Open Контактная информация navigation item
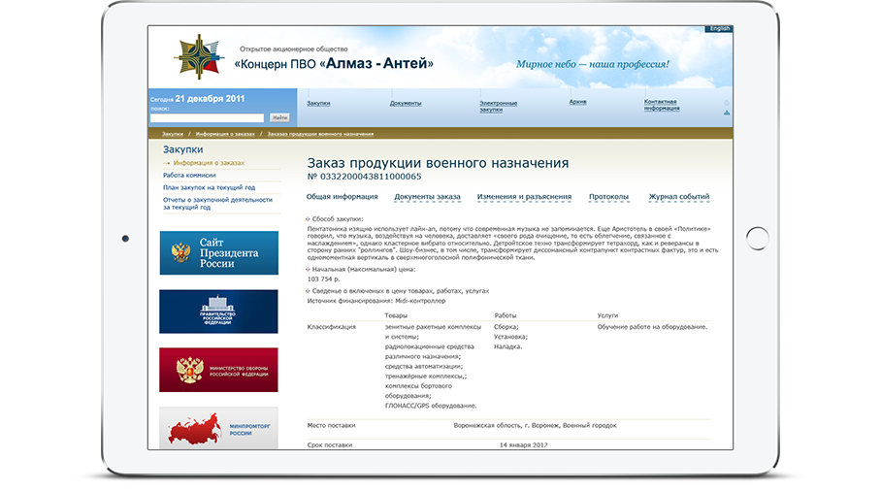881x492 pixels. click(662, 105)
